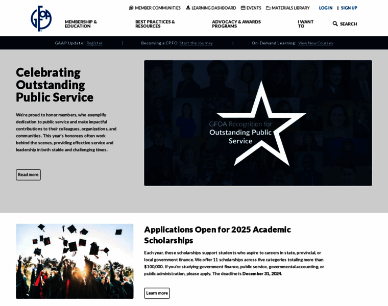388x306 pixels.
Task: Click 'Celebrating Outstanding Public Service' heading
Action: pyautogui.click(x=55, y=85)
